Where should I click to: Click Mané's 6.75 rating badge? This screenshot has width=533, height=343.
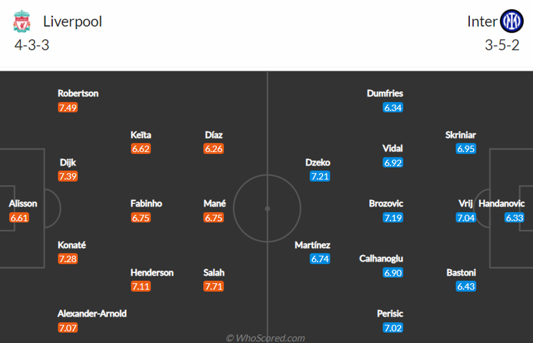tap(214, 217)
